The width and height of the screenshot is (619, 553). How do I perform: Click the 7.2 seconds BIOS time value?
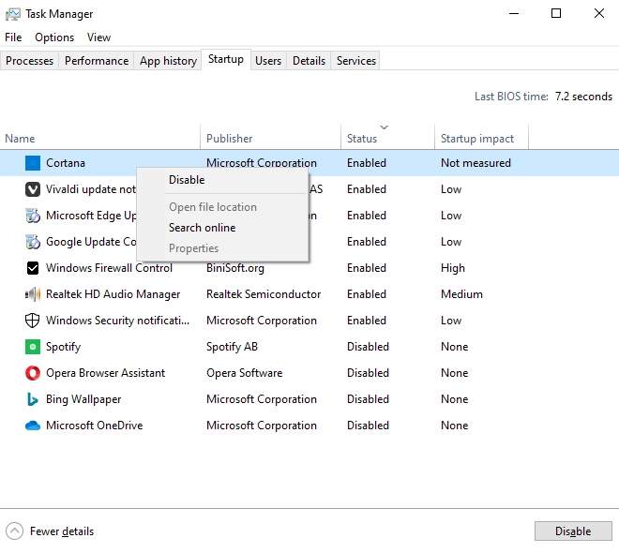tap(583, 97)
